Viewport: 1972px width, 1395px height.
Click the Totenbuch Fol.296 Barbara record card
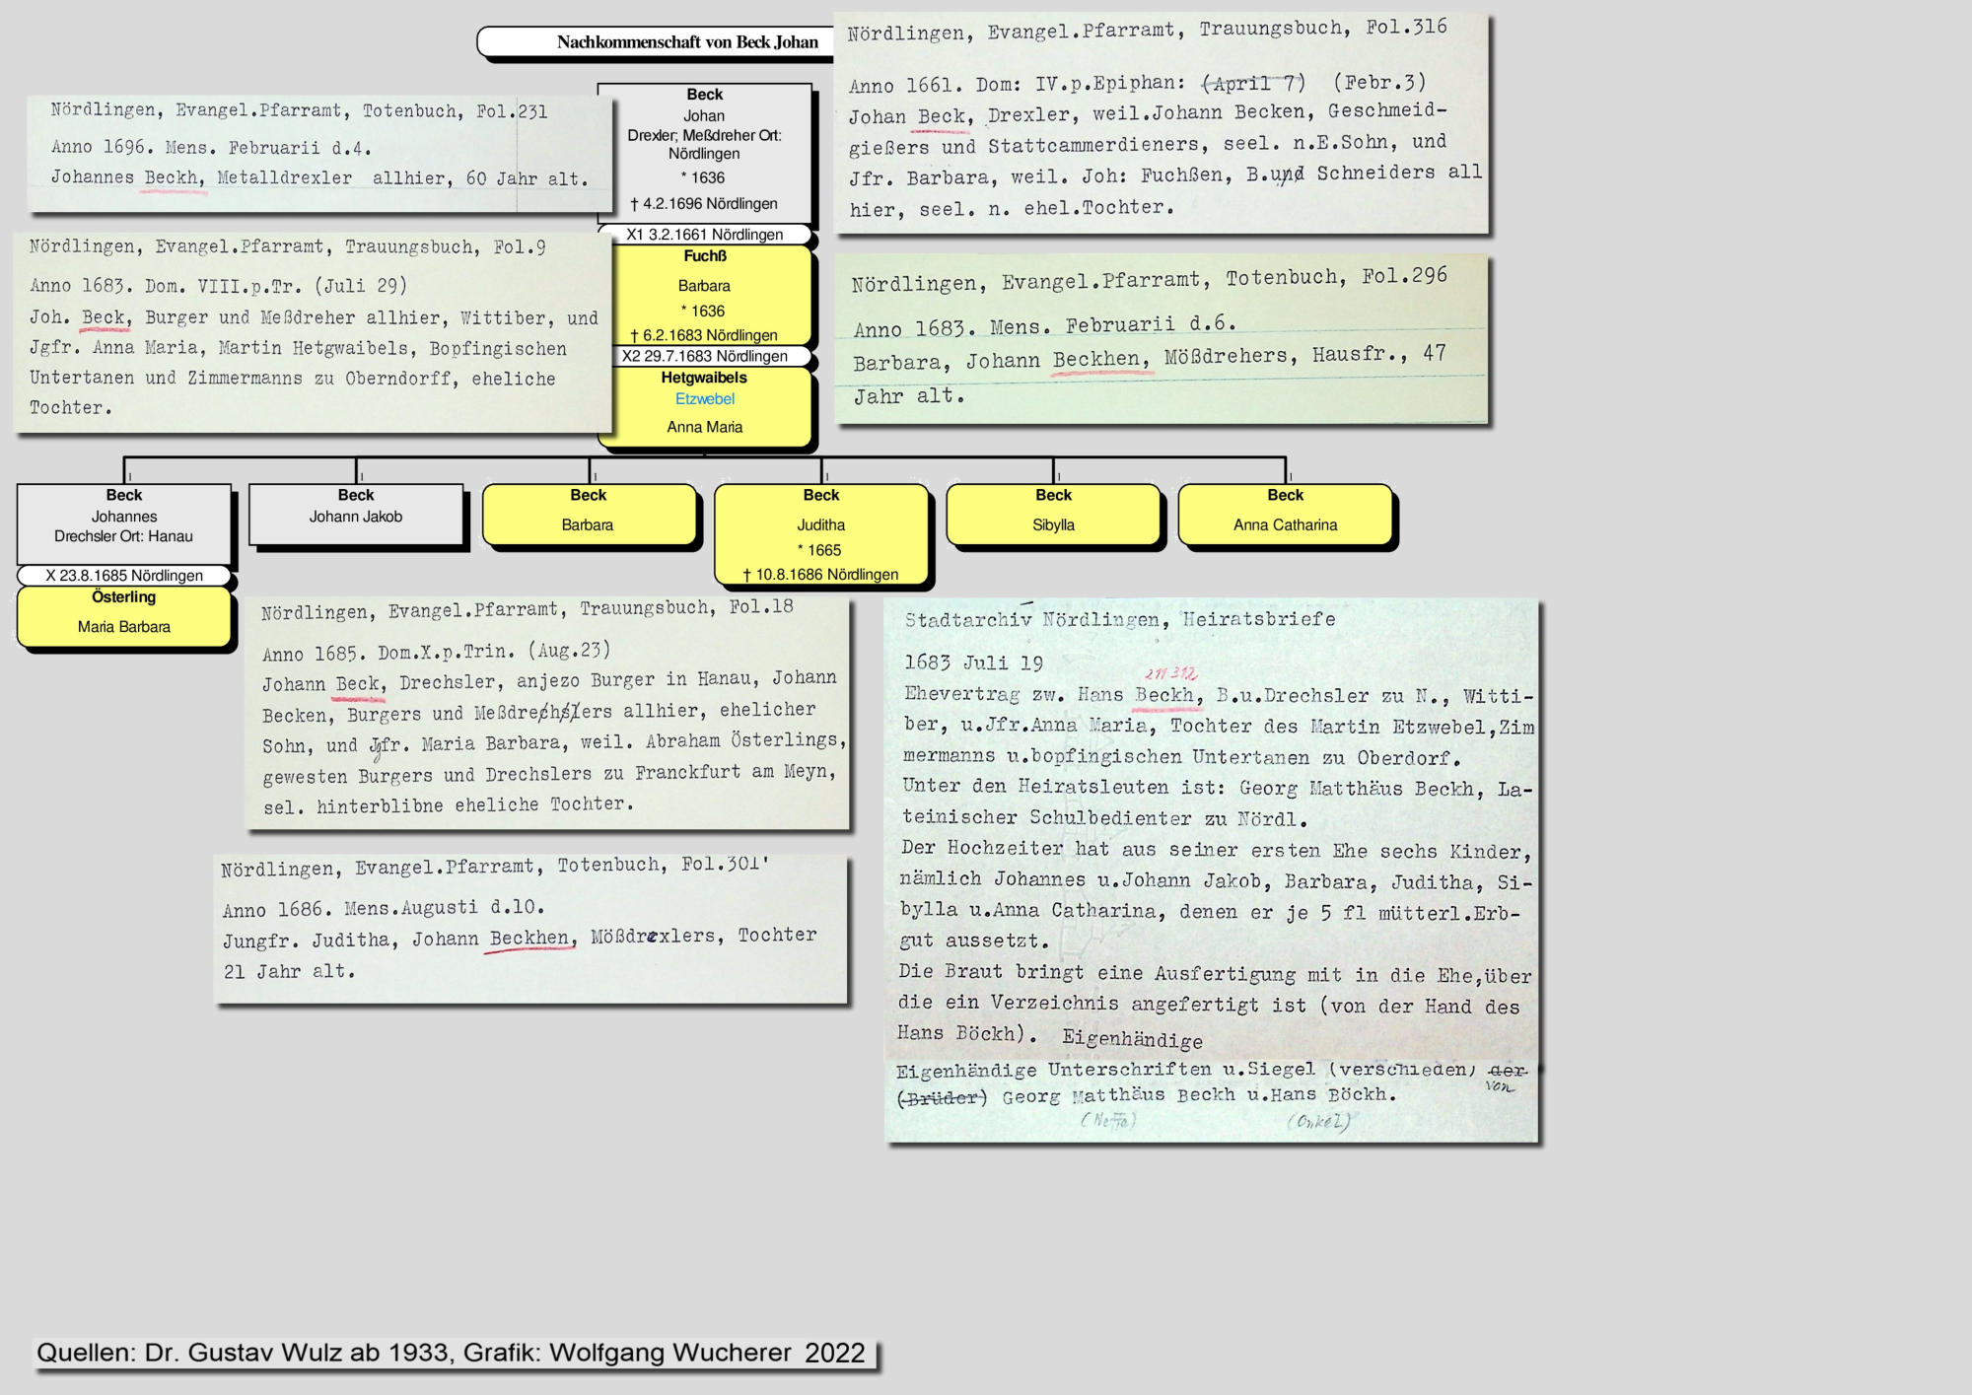1161,339
